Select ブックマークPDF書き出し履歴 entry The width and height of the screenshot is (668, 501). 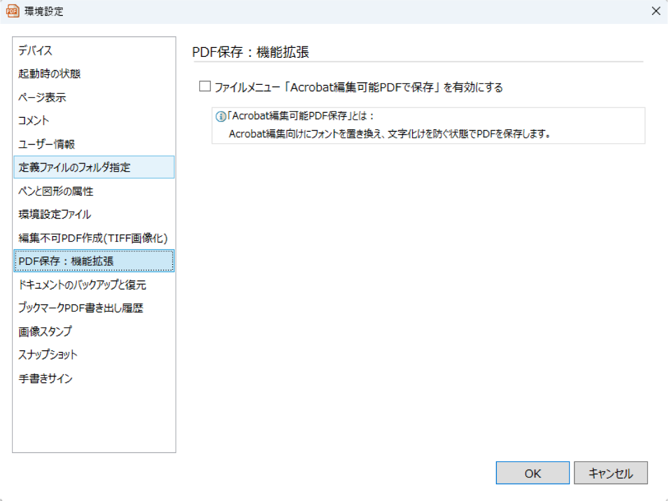(x=94, y=308)
